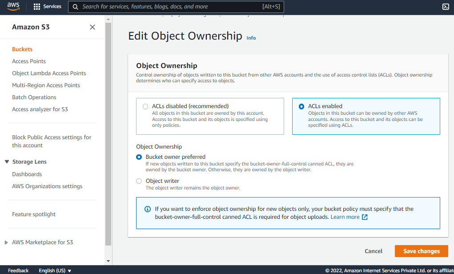Open the Services grid menu
The height and width of the screenshot is (274, 454).
(37, 7)
